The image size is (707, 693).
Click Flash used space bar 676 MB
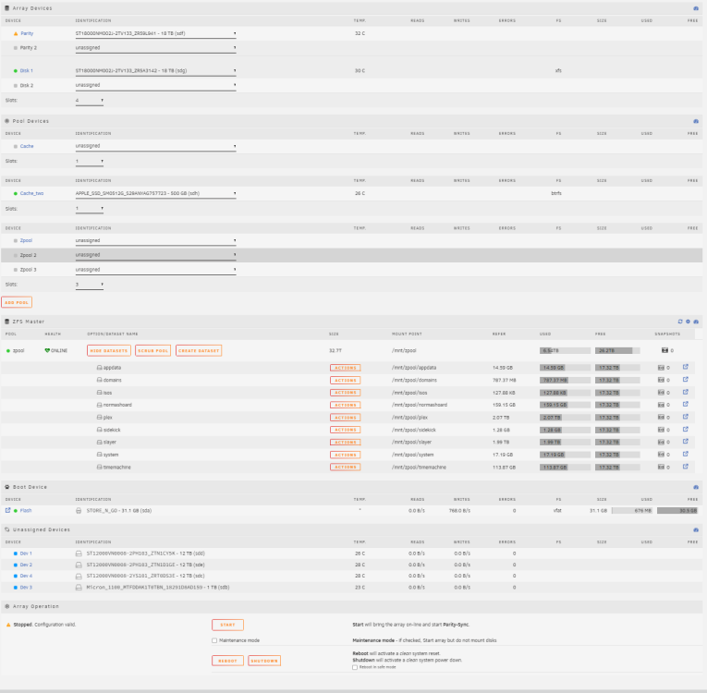click(632, 511)
